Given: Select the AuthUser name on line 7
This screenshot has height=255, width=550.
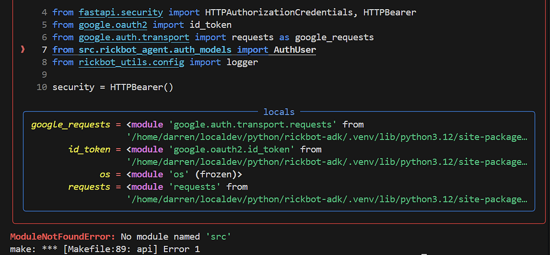Looking at the screenshot, I should [295, 50].
